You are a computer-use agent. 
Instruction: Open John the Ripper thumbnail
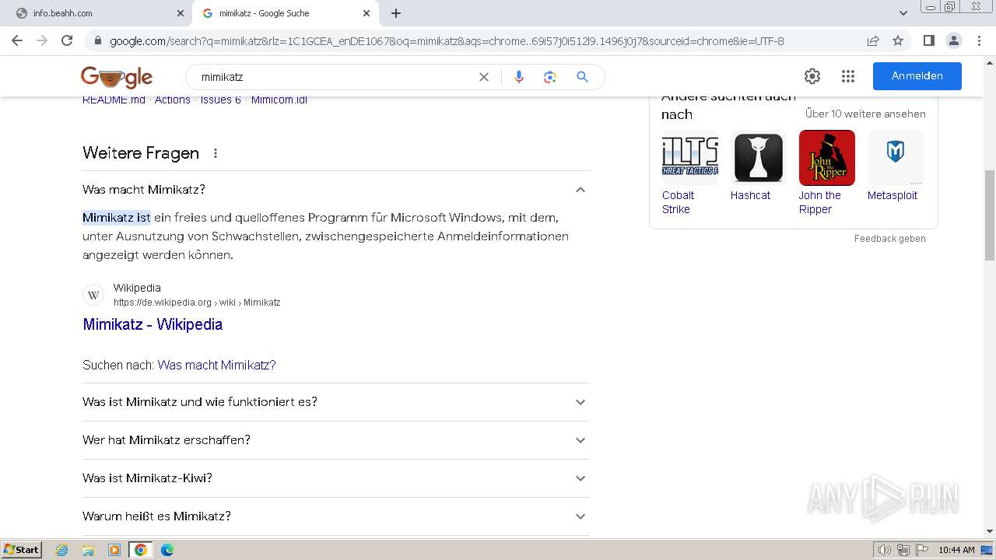827,158
